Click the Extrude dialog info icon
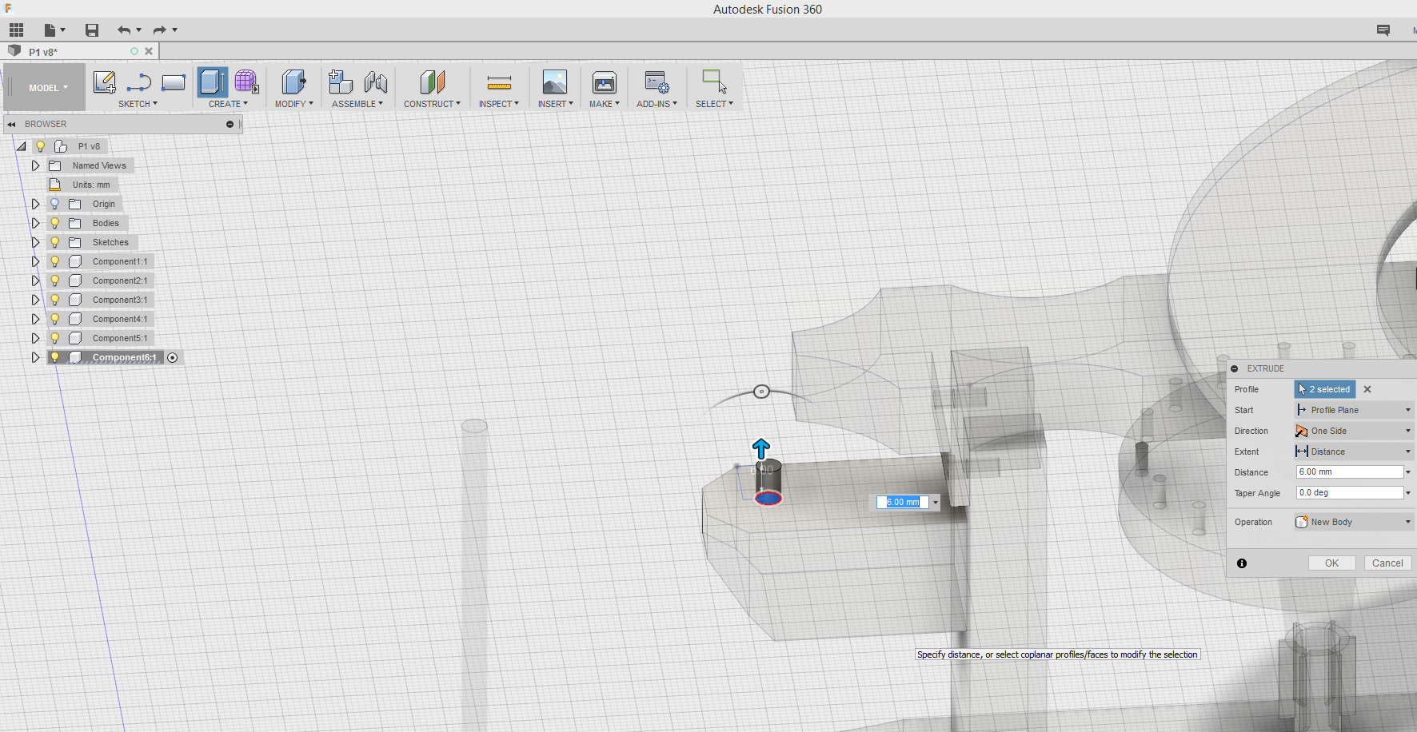This screenshot has width=1417, height=732. [x=1242, y=563]
